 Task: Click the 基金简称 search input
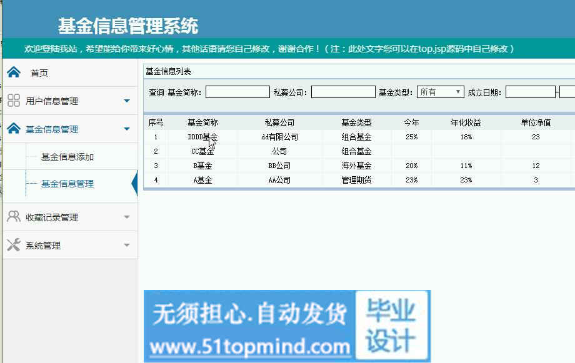point(237,92)
